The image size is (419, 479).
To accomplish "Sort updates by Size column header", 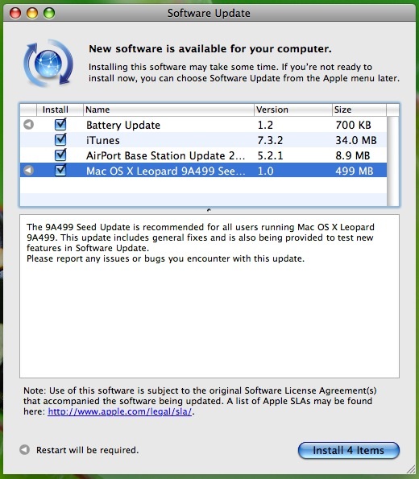I will [359, 109].
